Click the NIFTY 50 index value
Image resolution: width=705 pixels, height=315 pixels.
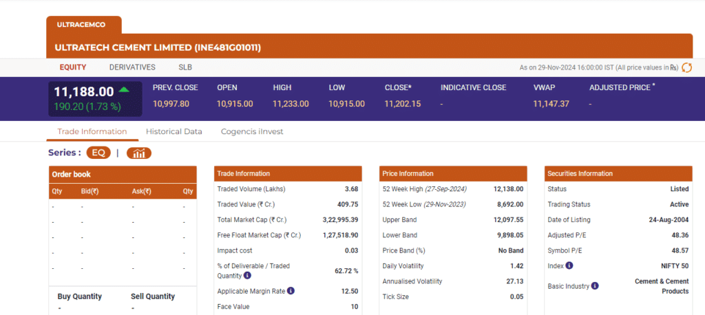coord(675,266)
